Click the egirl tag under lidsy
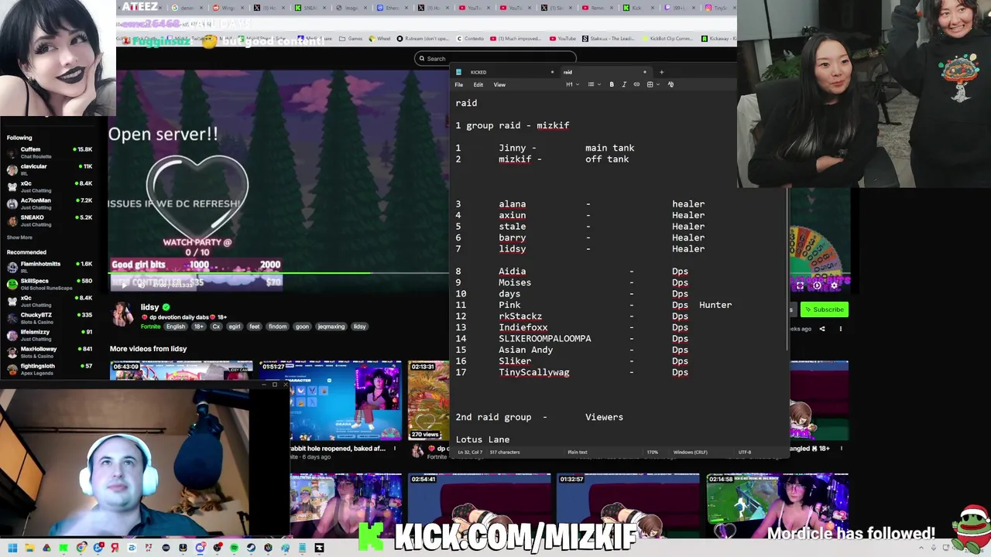Viewport: 991px width, 557px height. point(235,326)
